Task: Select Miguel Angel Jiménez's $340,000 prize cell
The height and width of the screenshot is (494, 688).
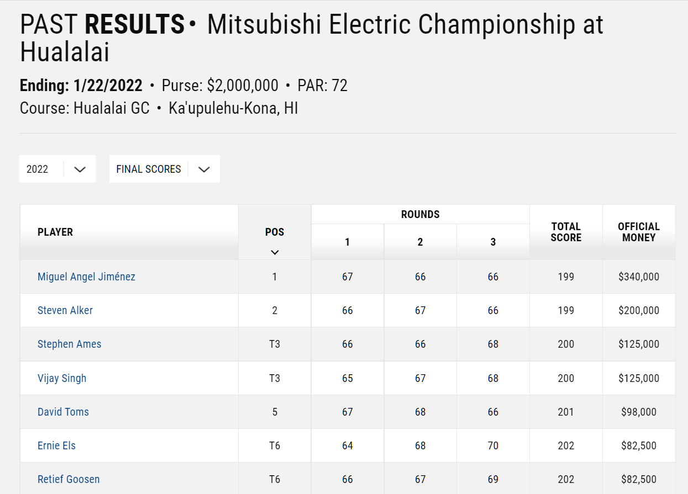Action: click(639, 276)
